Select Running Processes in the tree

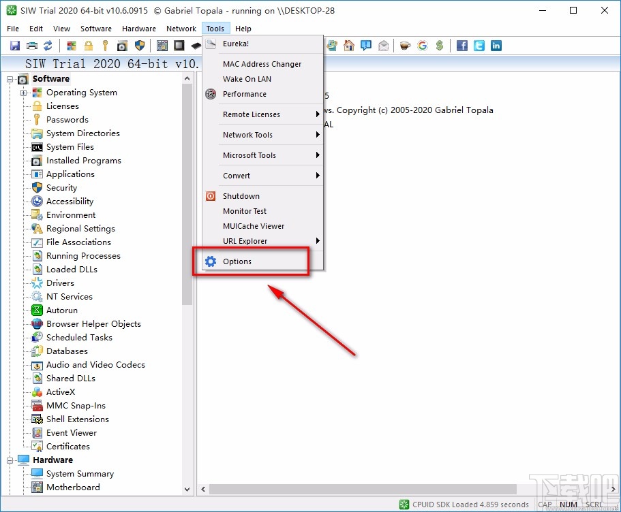point(83,256)
